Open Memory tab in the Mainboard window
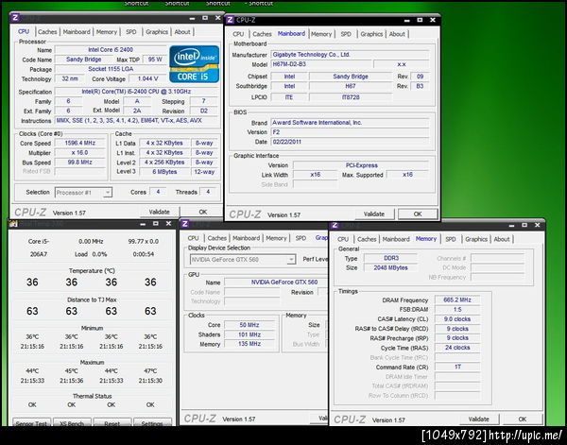 tap(321, 34)
